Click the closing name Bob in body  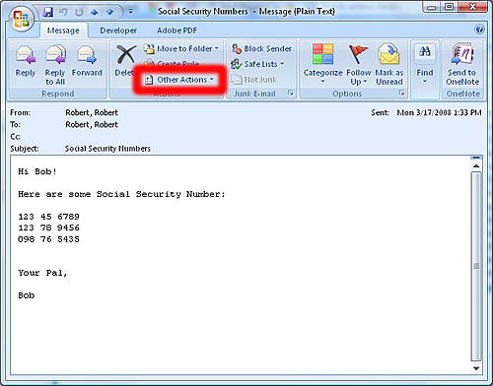pyautogui.click(x=27, y=295)
